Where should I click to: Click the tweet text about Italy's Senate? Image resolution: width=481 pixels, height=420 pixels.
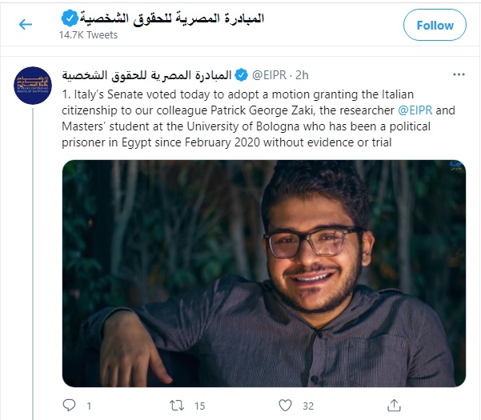click(259, 118)
